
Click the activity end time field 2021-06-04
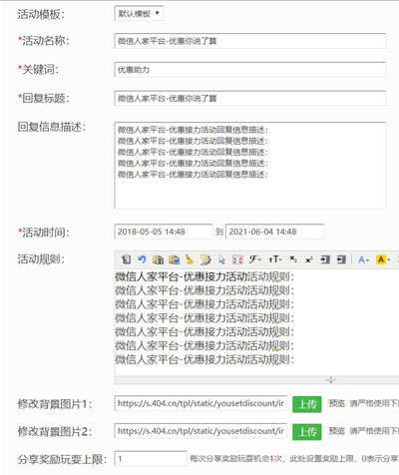point(274,232)
